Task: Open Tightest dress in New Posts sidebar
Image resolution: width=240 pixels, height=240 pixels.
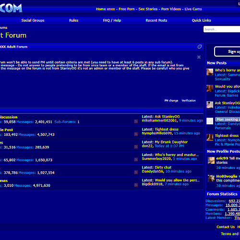Action: point(227,135)
